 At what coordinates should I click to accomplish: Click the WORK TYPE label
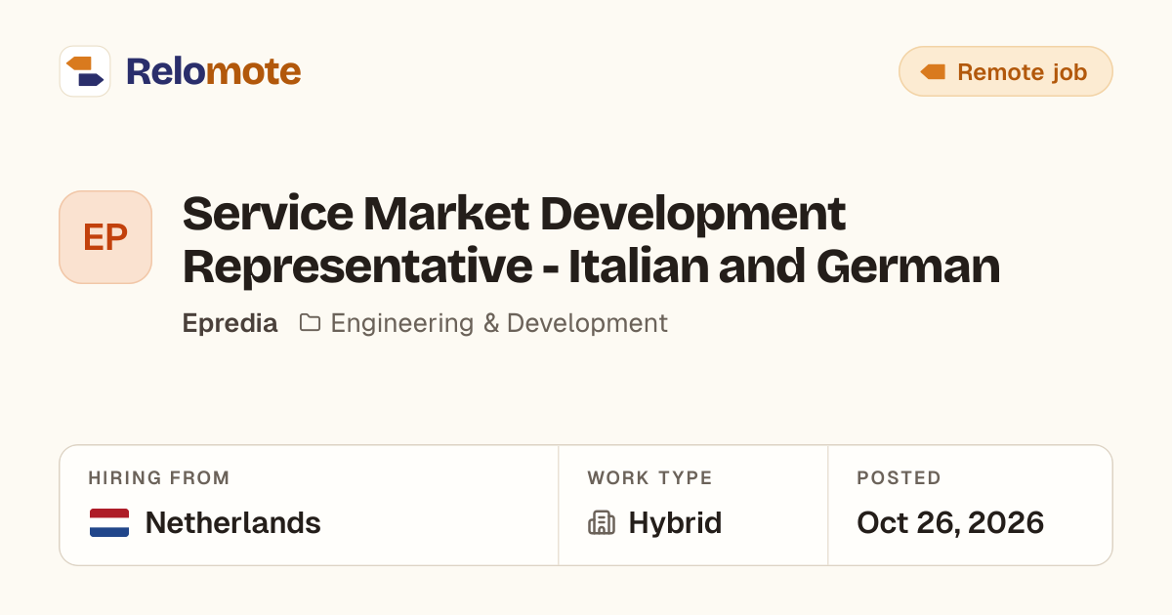[649, 478]
